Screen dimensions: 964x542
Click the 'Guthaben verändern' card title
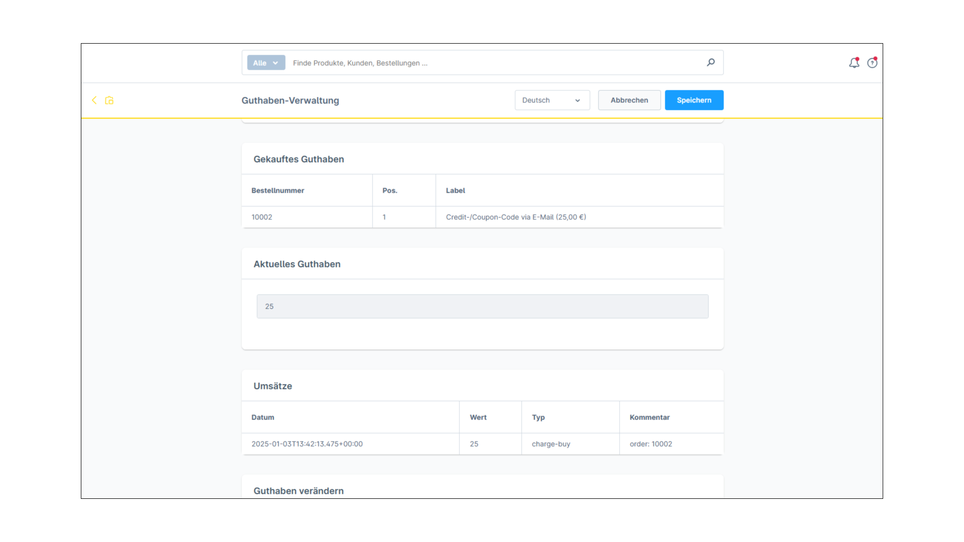pyautogui.click(x=299, y=491)
